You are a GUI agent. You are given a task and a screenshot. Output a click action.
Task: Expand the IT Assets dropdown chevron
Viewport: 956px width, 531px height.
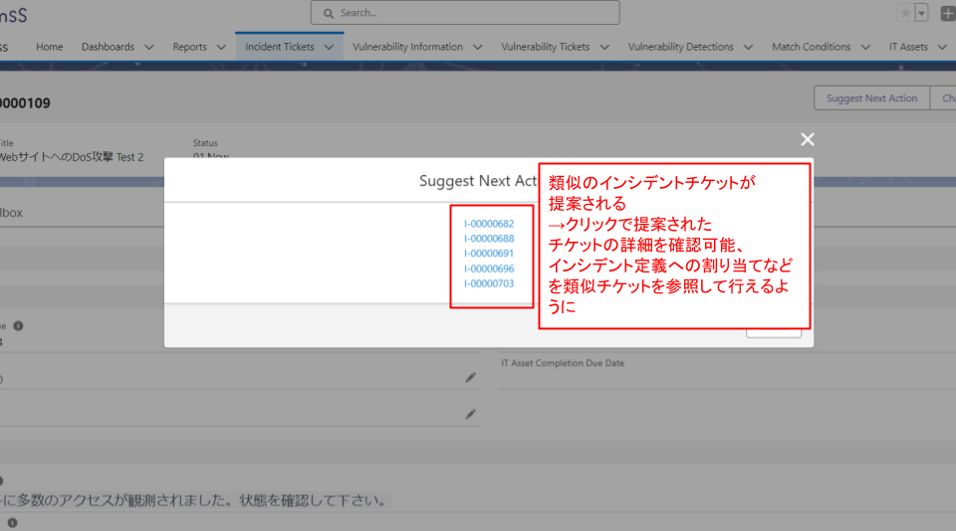943,47
